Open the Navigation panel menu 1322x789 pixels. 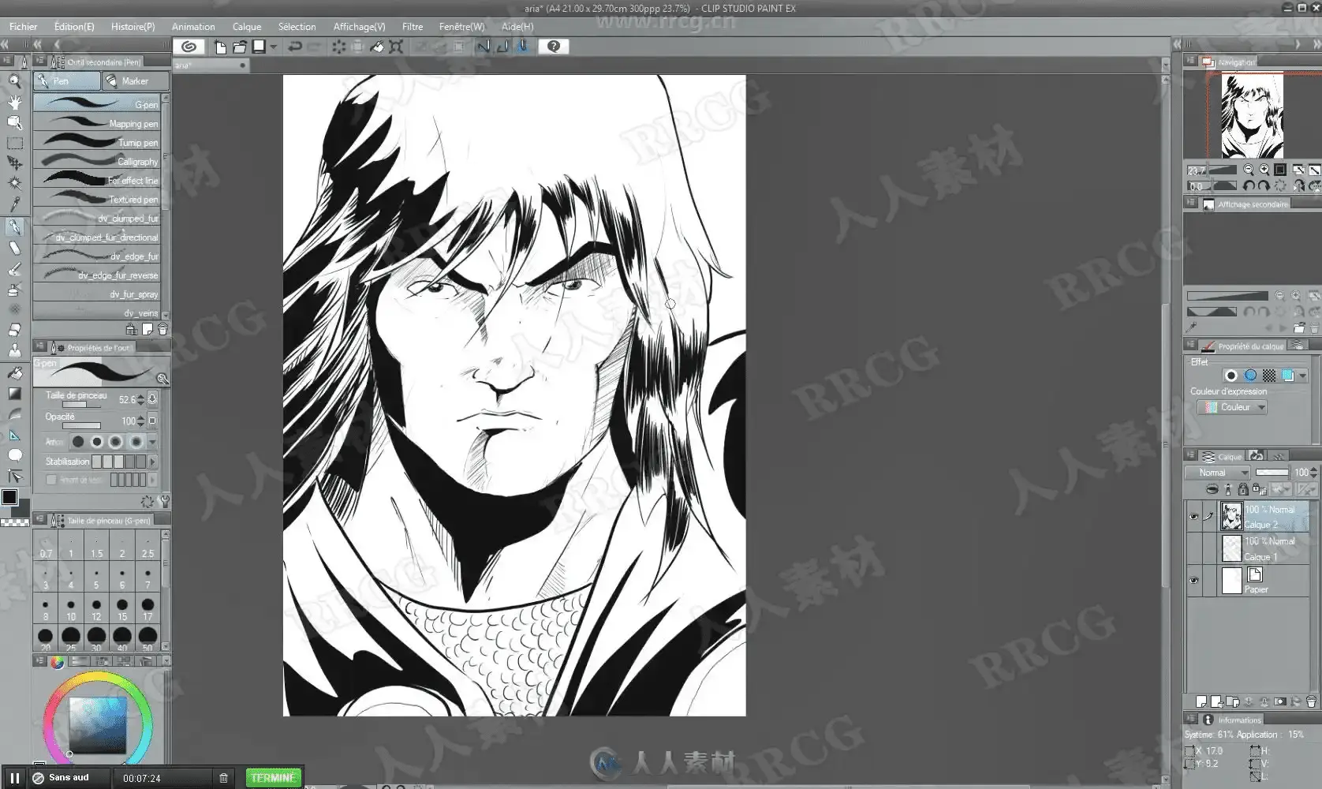tap(1191, 62)
